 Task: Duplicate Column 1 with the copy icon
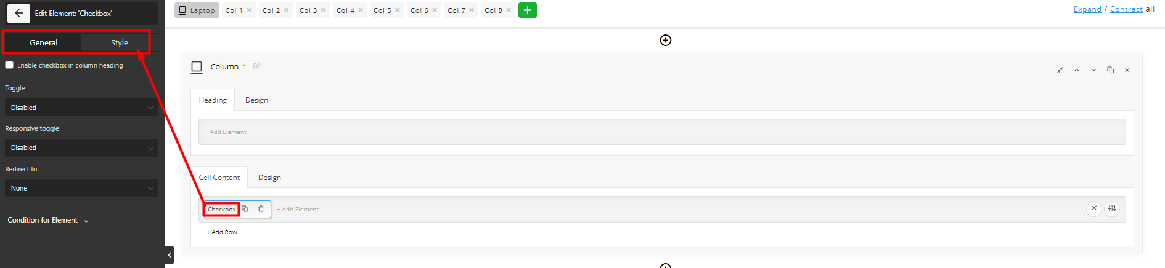1111,70
